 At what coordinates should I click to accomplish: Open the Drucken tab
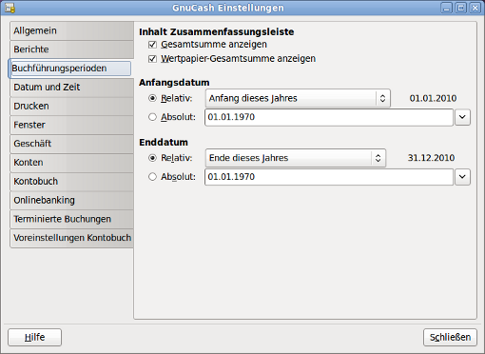[x=71, y=106]
